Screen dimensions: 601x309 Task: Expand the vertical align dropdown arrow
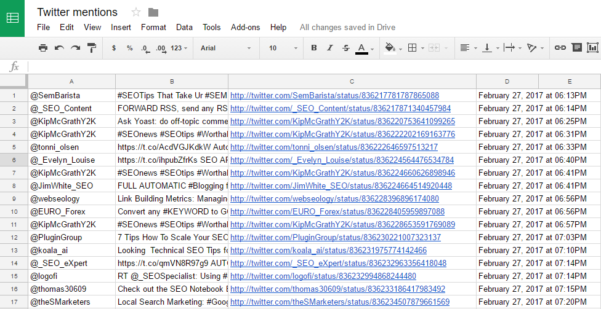[498, 49]
